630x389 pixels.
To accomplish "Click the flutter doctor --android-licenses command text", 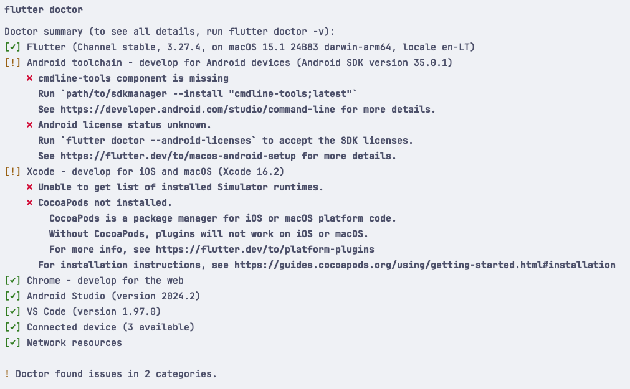I will [151, 141].
